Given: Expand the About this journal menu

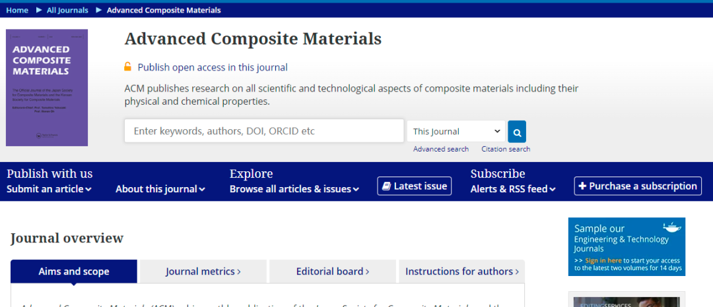Looking at the screenshot, I should 160,189.
